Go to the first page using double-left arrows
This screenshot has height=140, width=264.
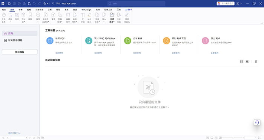tap(3, 138)
